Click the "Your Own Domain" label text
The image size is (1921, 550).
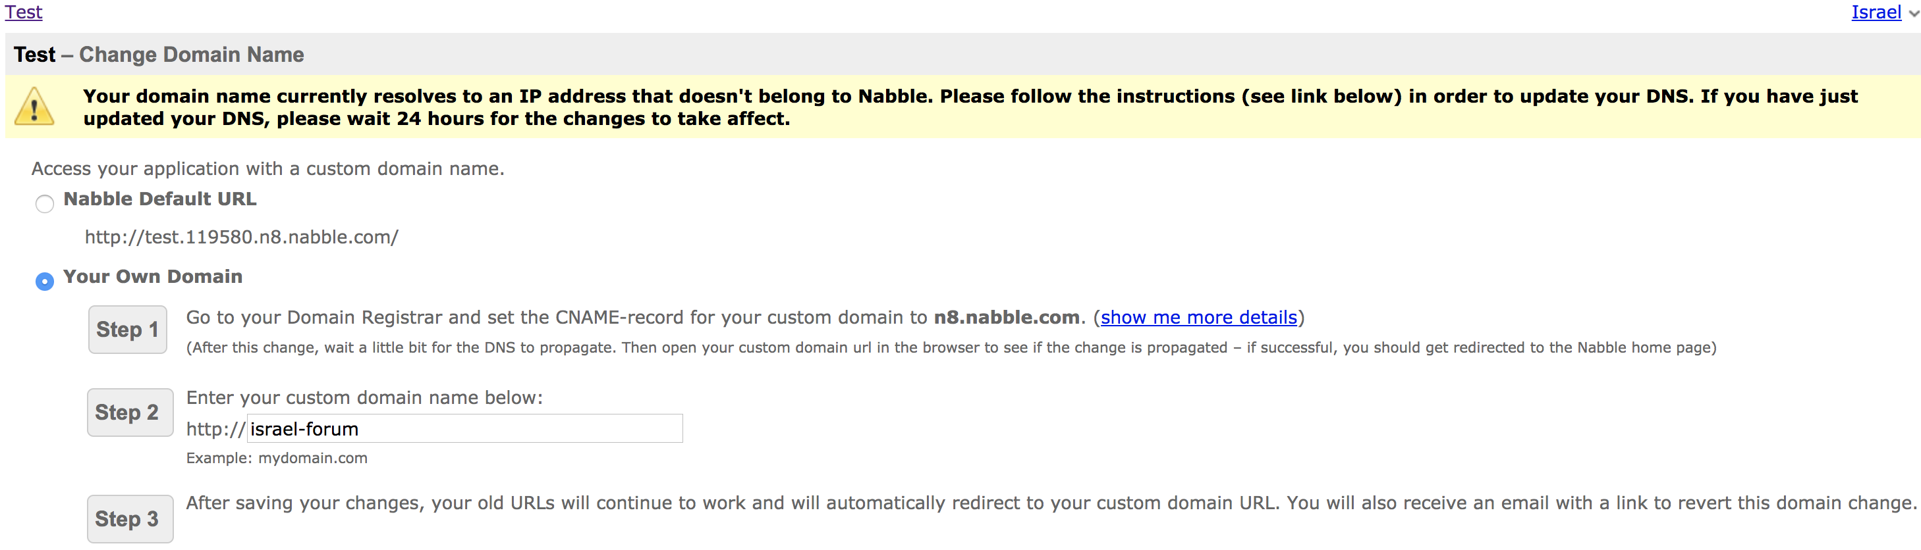(x=153, y=277)
